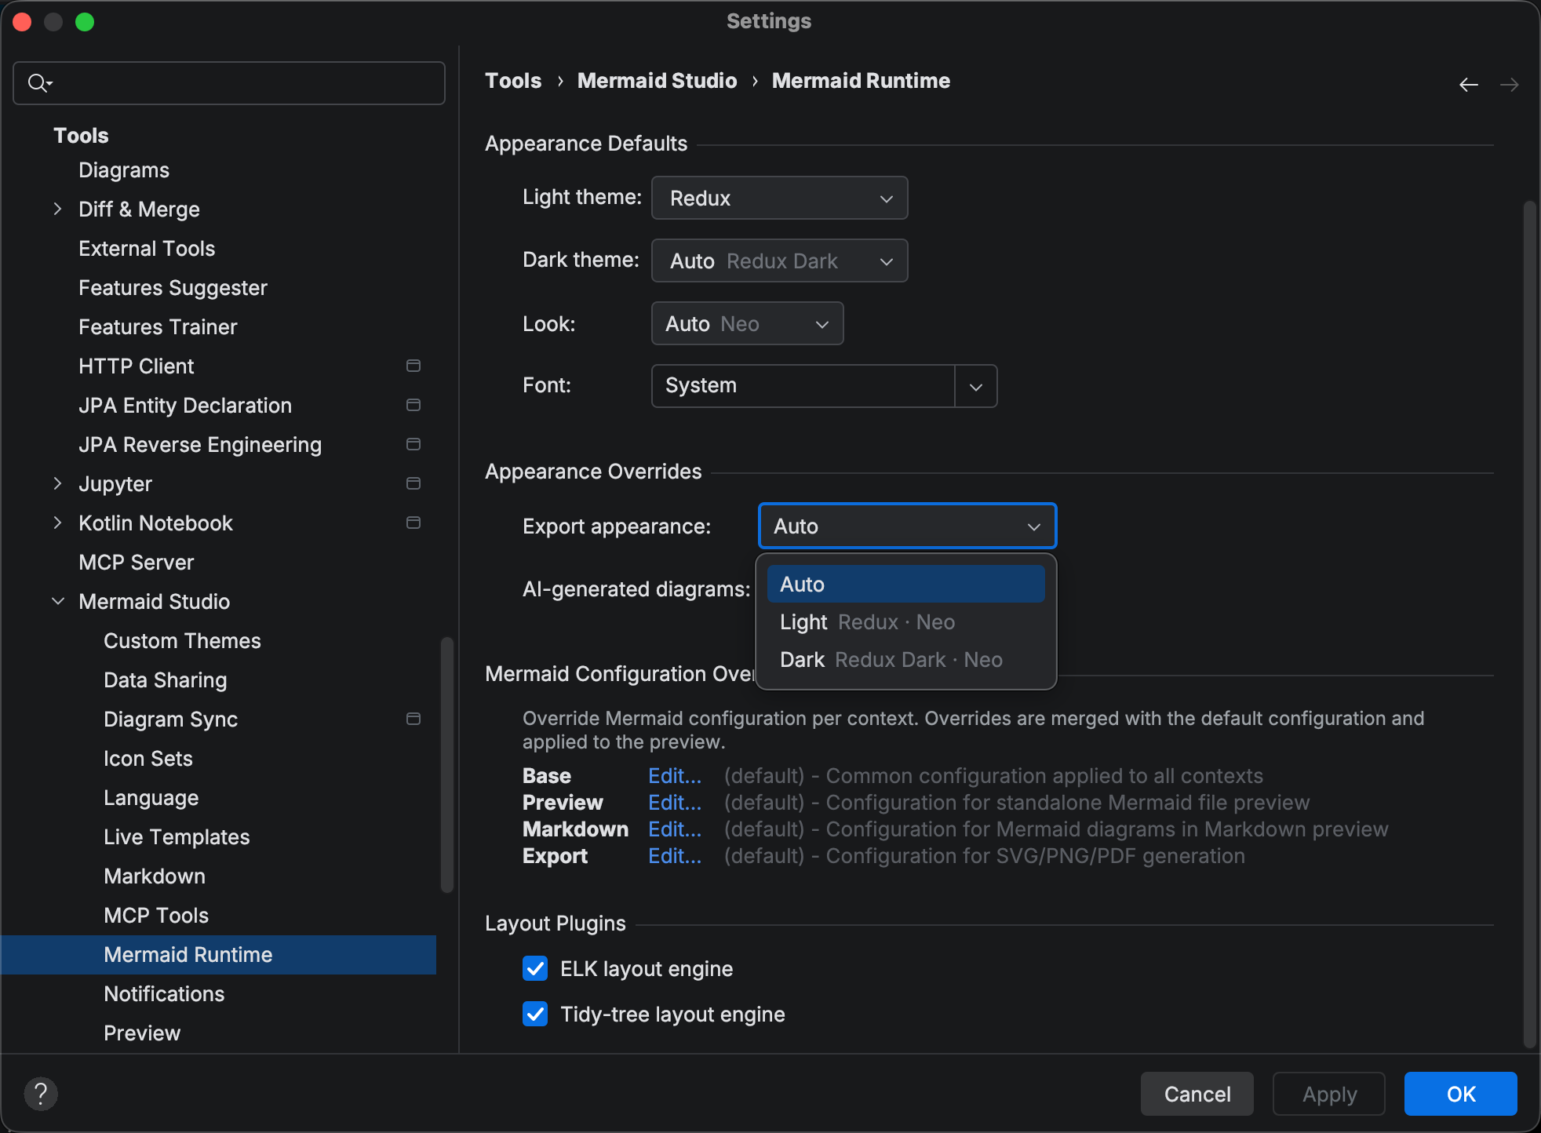Click Tools in the breadcrumb

(513, 81)
